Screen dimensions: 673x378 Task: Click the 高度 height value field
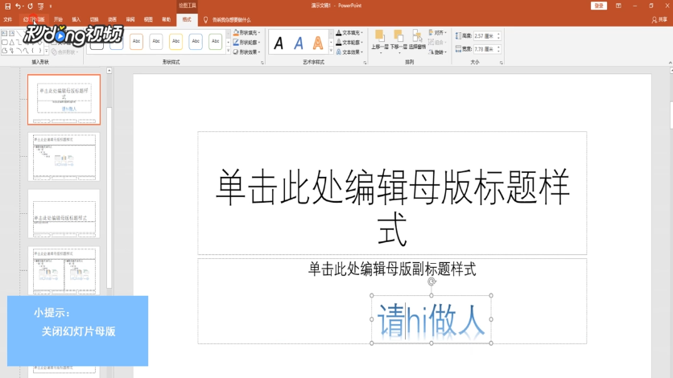click(485, 36)
